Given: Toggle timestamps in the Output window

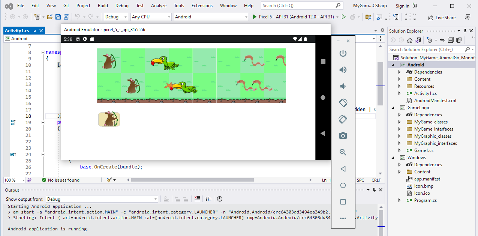Looking at the screenshot, I should click(219, 199).
